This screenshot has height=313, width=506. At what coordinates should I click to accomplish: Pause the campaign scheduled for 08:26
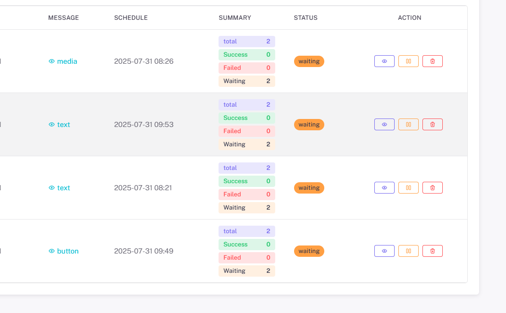(408, 61)
